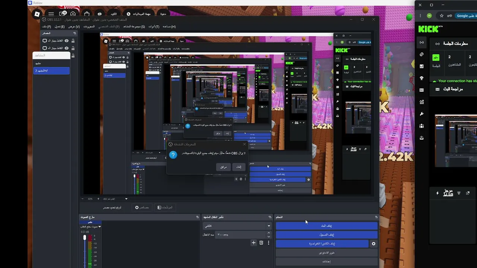The height and width of the screenshot is (268, 477).
Task: Decrease the transition duration with down arrow
Action: coord(269,236)
